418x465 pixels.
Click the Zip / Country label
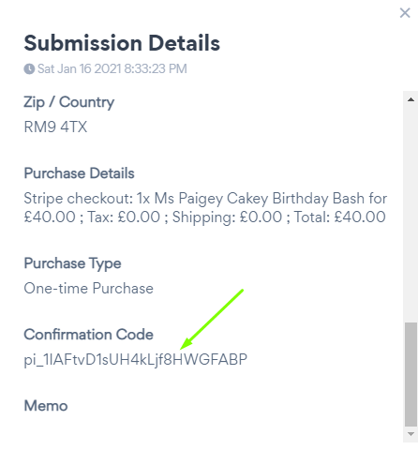(x=69, y=102)
